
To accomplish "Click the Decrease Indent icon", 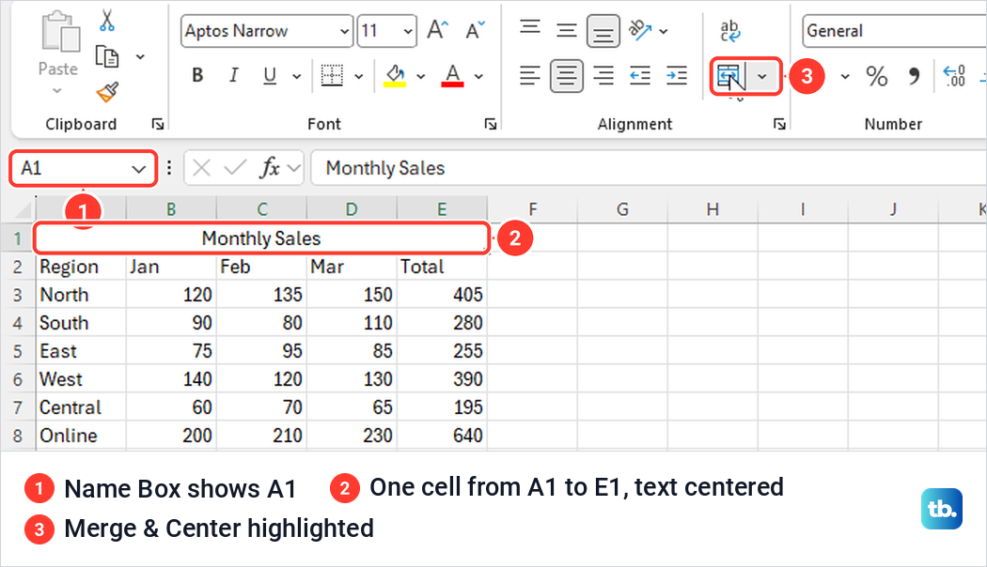I will click(640, 75).
